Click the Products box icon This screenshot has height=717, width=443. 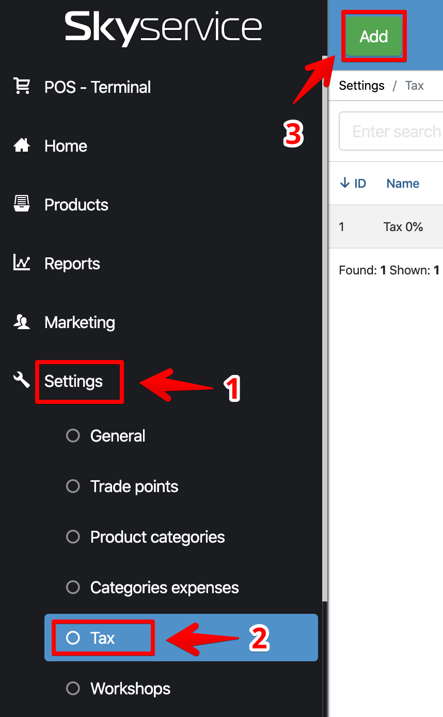click(x=22, y=204)
